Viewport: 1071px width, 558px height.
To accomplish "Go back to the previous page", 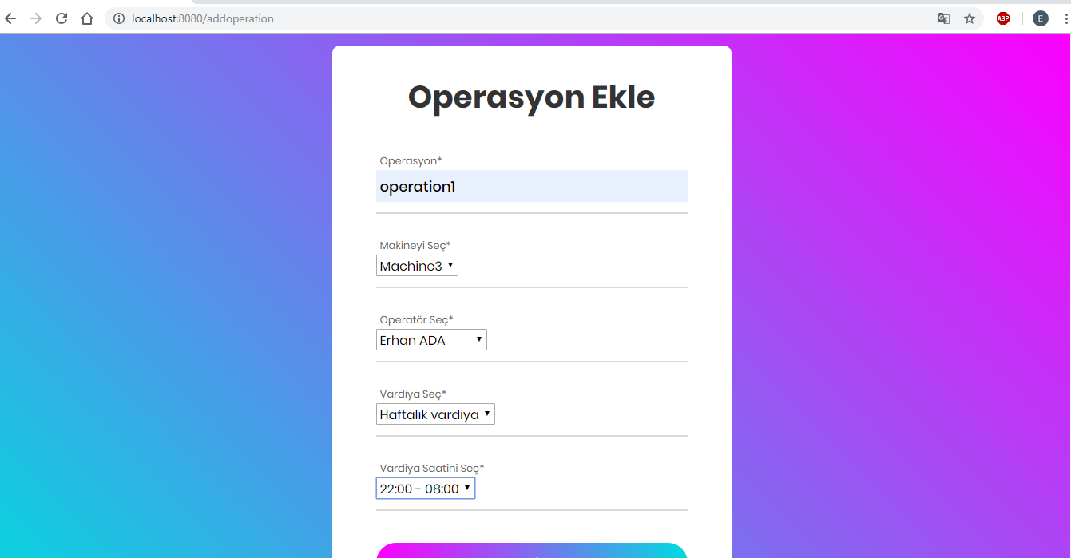I will 10,18.
